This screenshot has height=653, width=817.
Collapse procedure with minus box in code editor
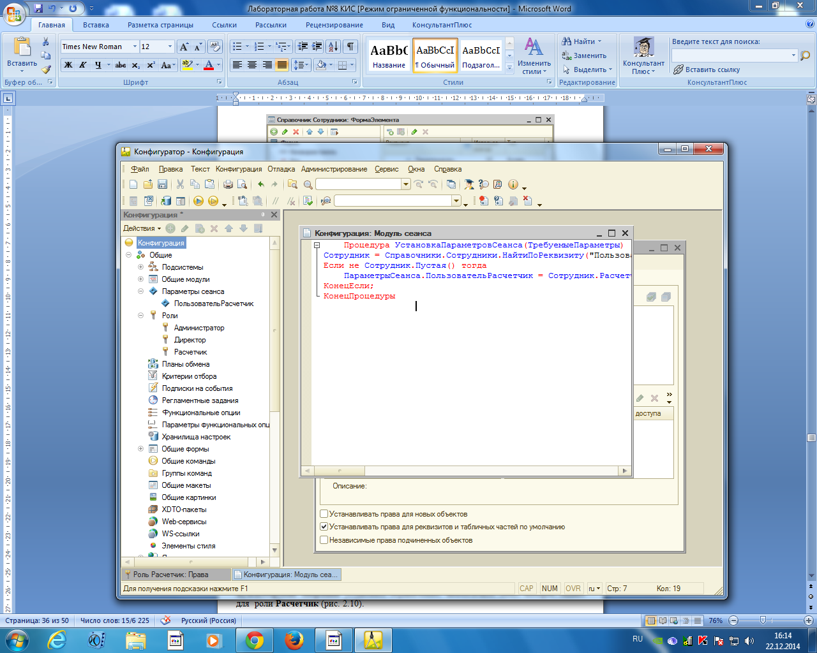317,245
